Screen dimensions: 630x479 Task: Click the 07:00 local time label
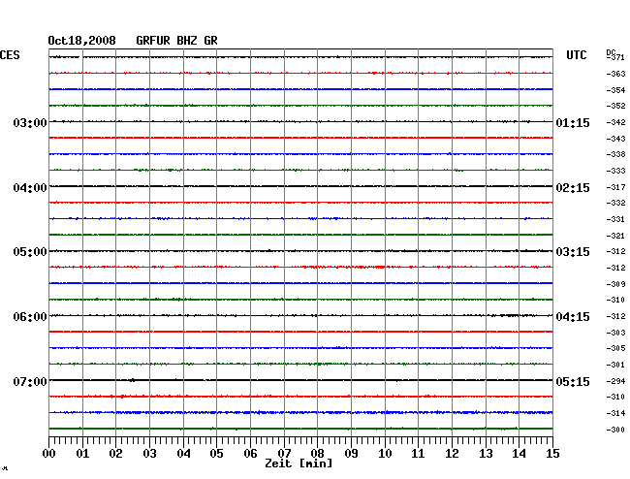(x=30, y=381)
